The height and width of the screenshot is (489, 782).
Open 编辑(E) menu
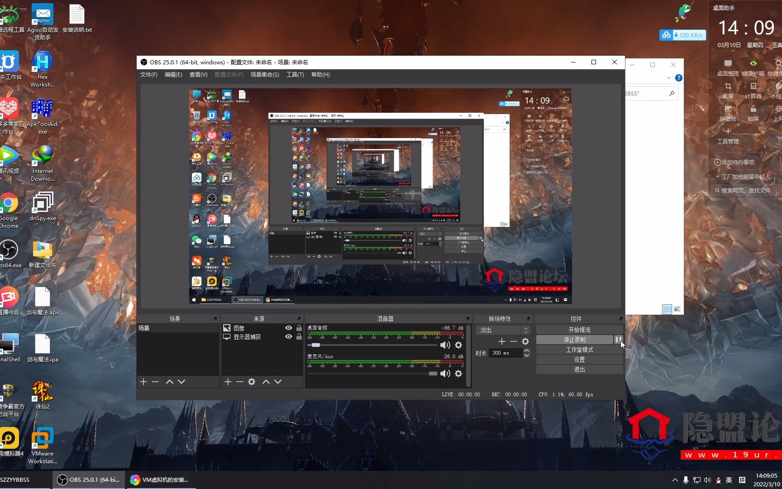pos(173,75)
